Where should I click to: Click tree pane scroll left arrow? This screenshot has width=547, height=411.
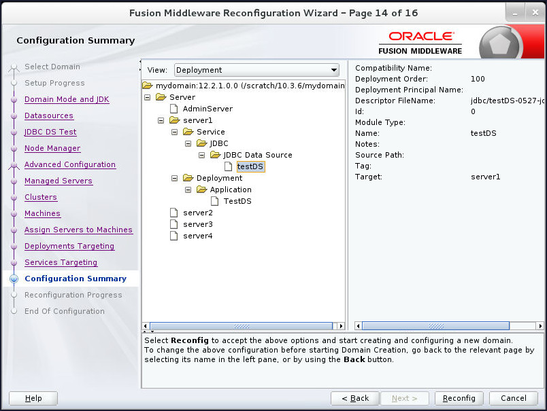click(x=146, y=326)
